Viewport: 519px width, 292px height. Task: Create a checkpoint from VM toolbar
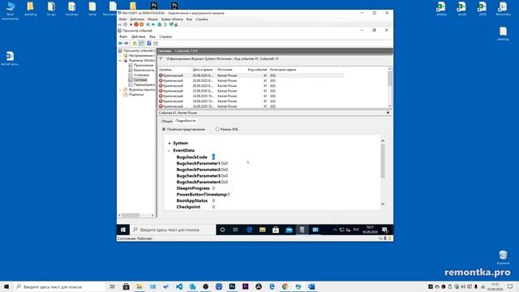(160, 24)
